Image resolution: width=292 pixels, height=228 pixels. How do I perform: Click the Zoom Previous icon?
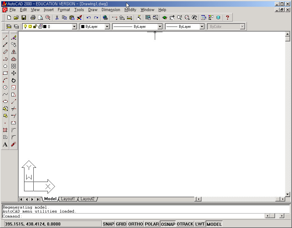194,18
